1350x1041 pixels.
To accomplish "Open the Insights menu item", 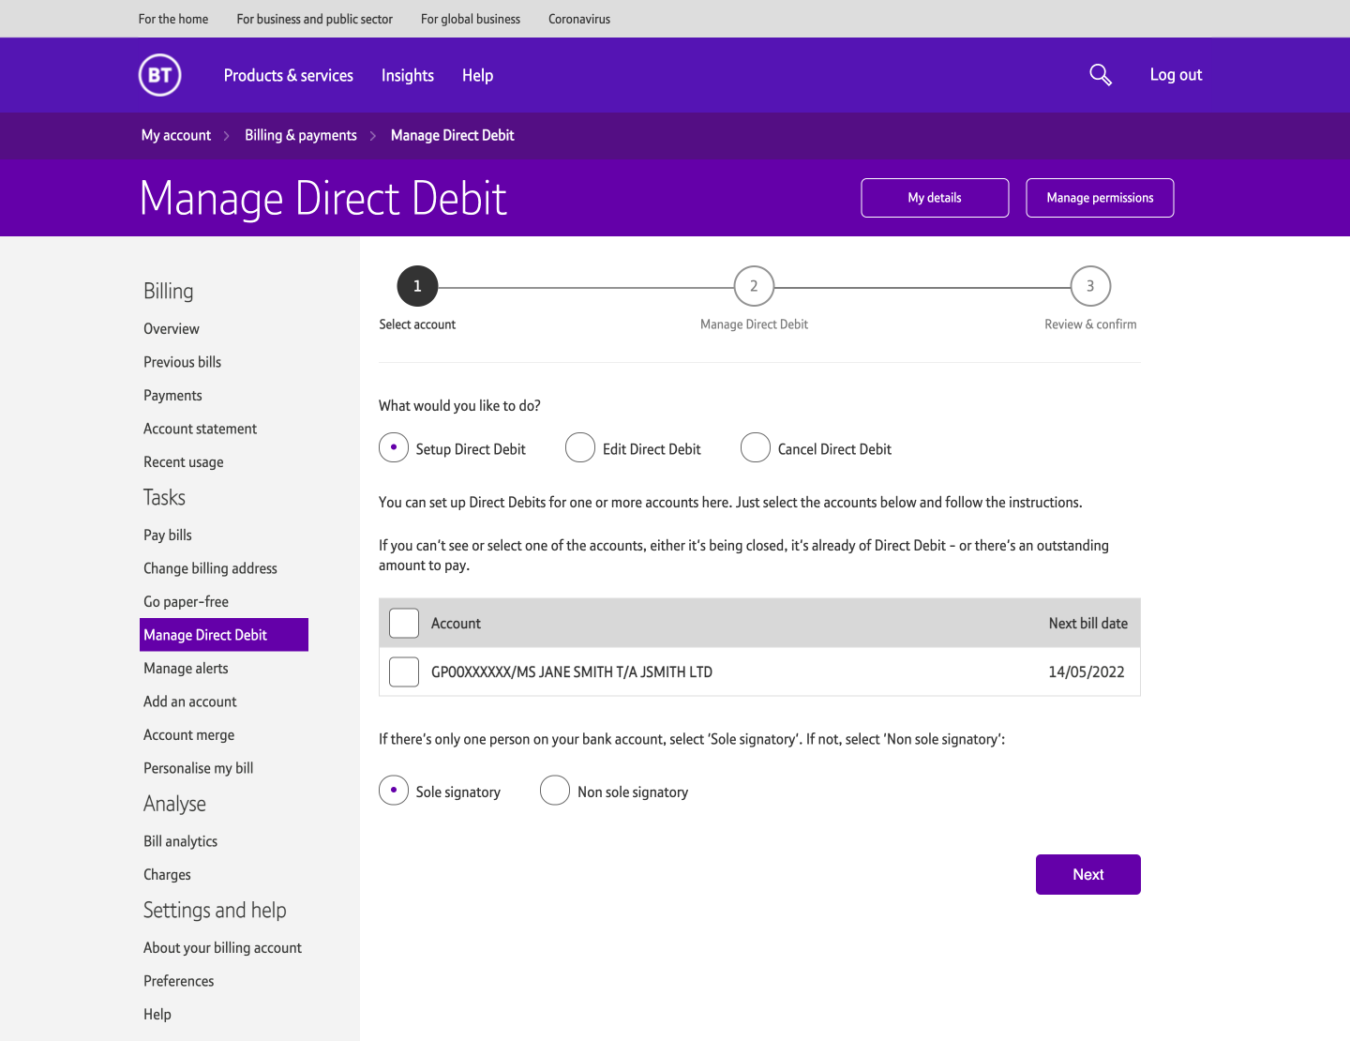I will coord(408,76).
